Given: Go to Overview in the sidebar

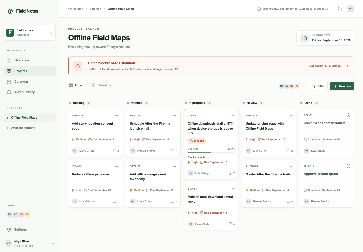Looking at the screenshot, I should point(30,60).
